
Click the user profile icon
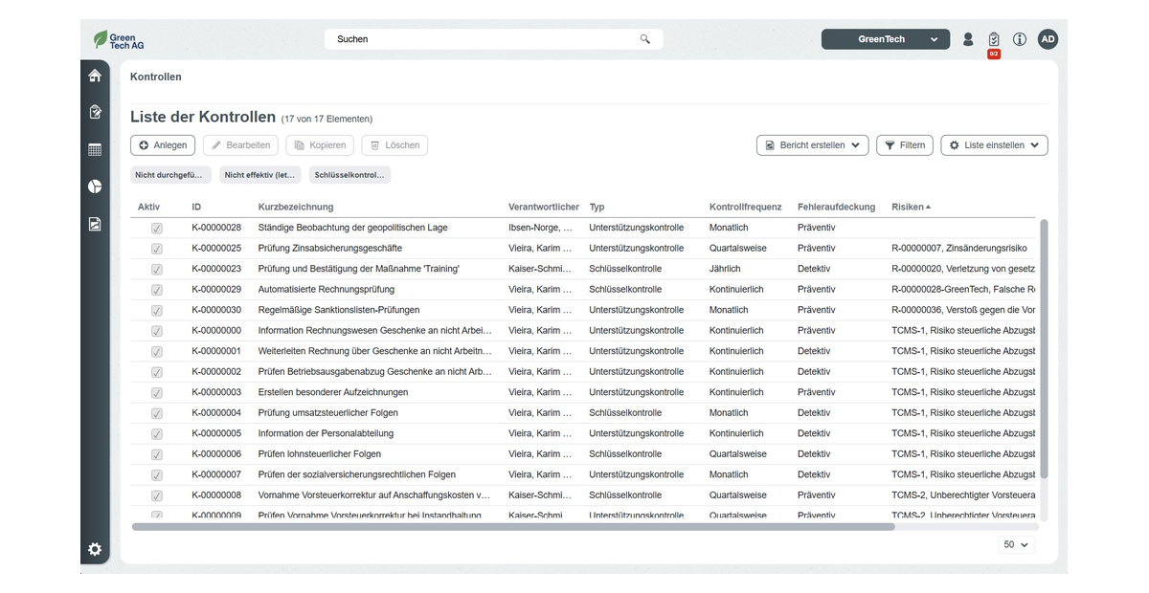coord(968,39)
